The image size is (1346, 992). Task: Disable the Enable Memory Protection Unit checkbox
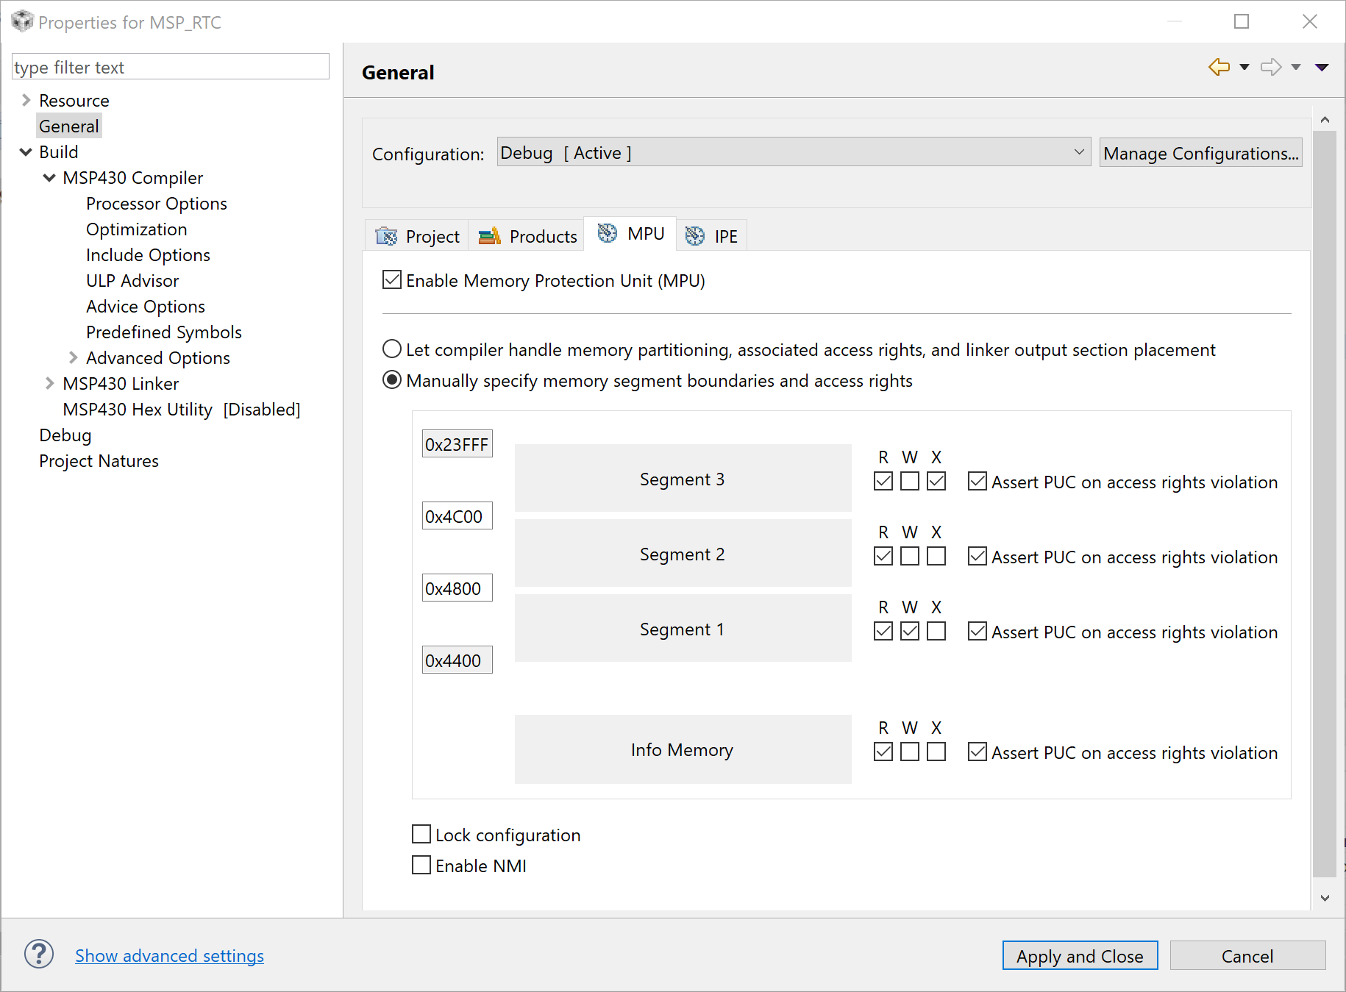pyautogui.click(x=392, y=280)
